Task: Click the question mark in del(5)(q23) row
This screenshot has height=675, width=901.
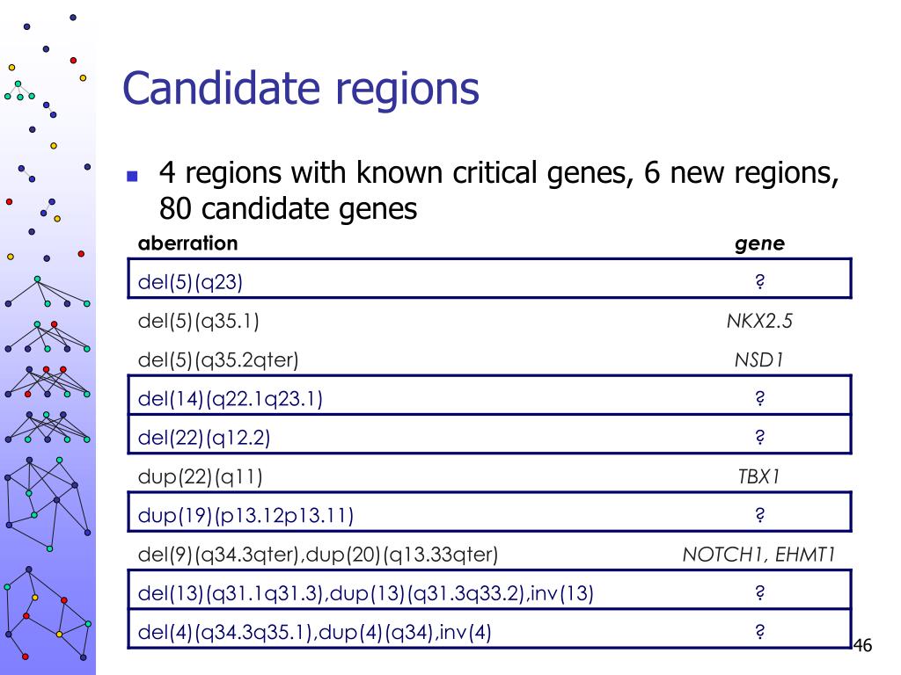Action: pyautogui.click(x=759, y=281)
